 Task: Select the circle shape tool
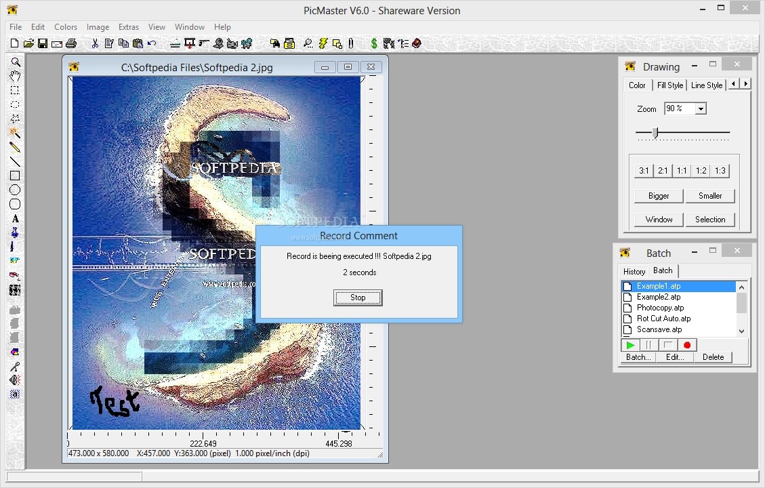(15, 190)
